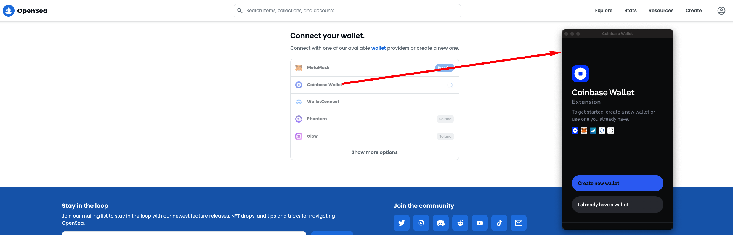Click the "Join the community" heading
The image size is (733, 235).
pos(424,206)
